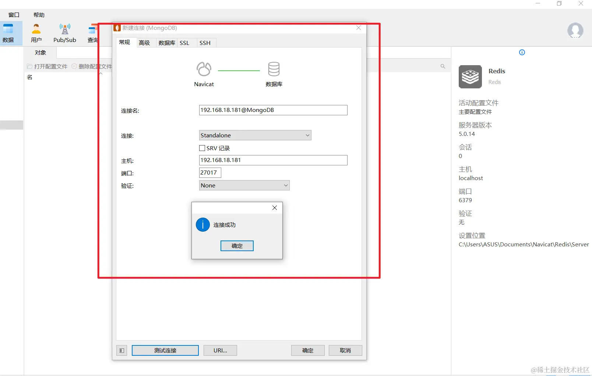Click the 取消 button
The height and width of the screenshot is (376, 592).
point(345,350)
